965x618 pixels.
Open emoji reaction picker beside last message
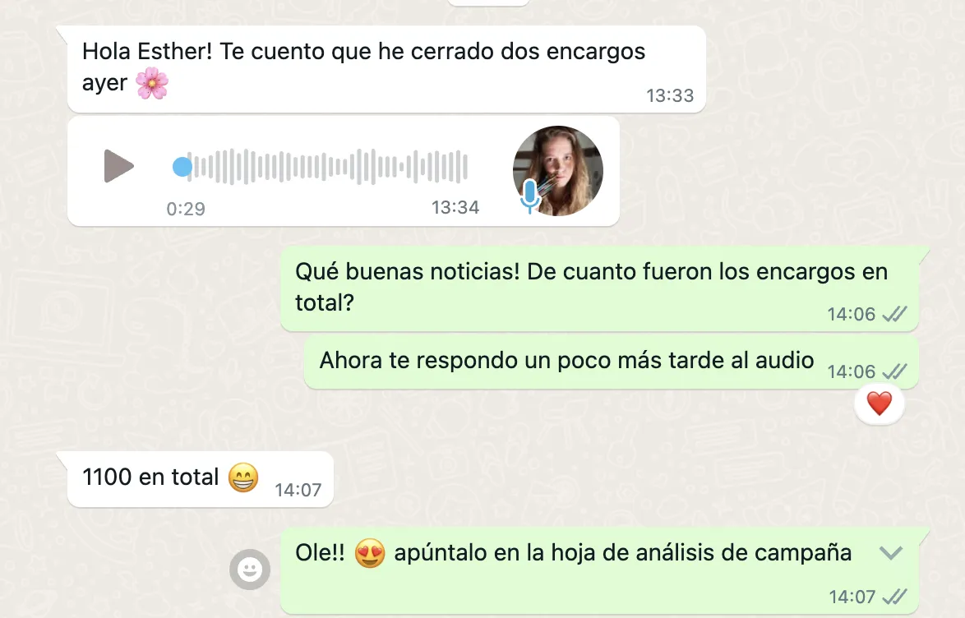click(x=250, y=570)
